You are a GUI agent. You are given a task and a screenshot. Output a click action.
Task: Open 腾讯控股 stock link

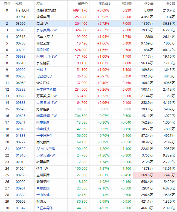coord(43,50)
